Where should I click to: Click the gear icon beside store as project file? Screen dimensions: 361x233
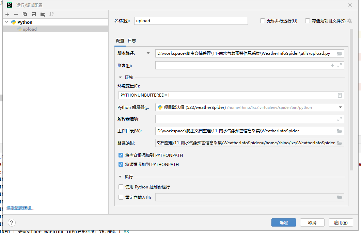coord(349,21)
